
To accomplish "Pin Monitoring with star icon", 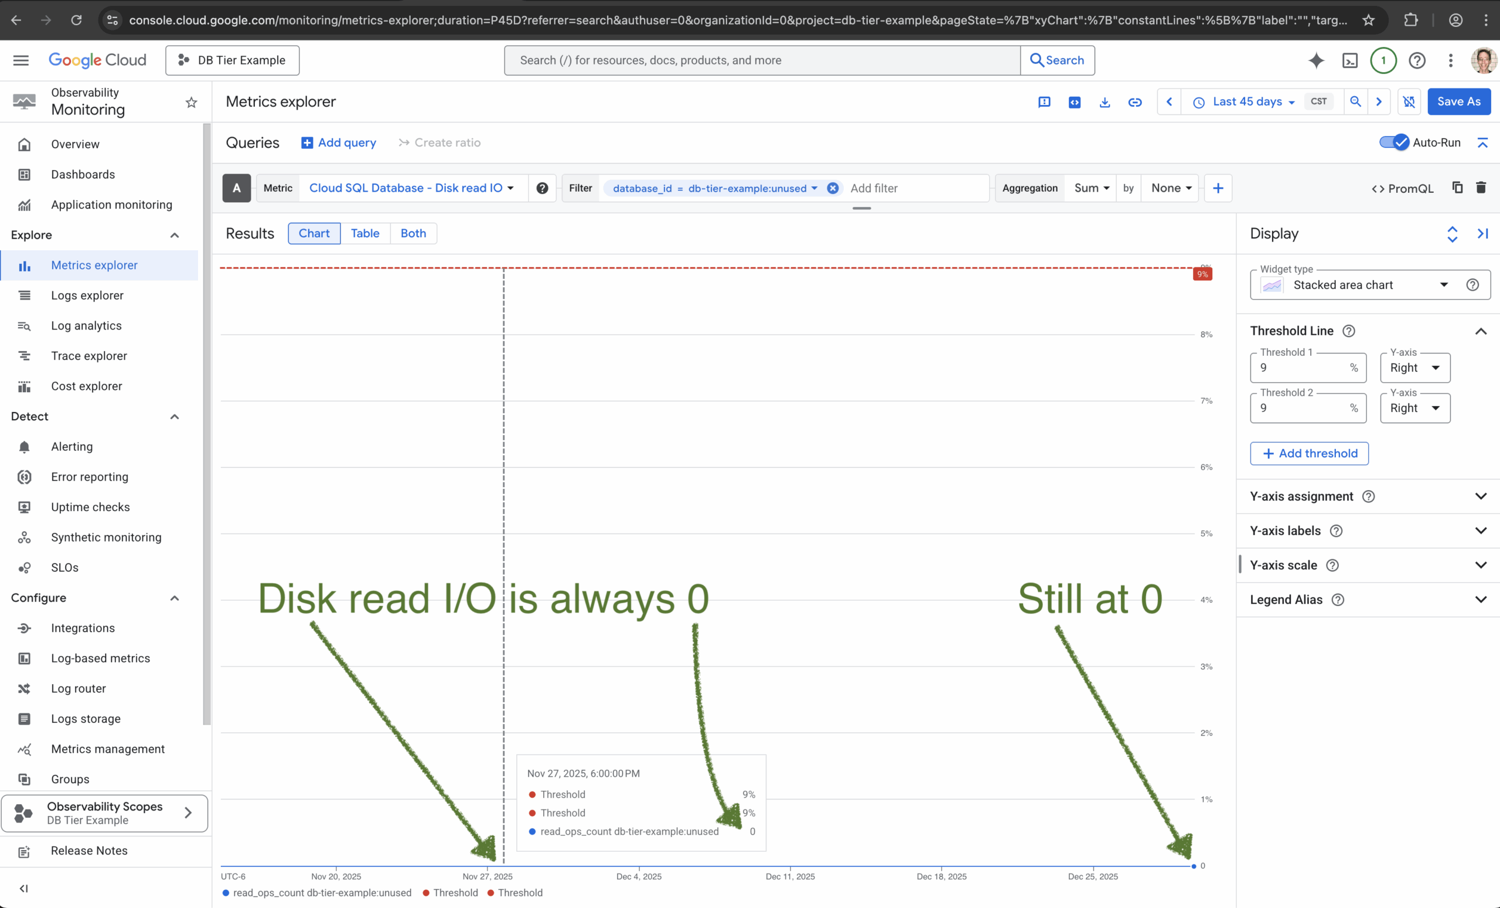I will pos(191,103).
